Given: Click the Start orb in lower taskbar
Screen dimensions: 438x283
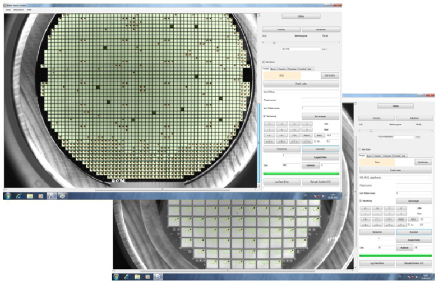Looking at the screenshot, I should click(116, 276).
